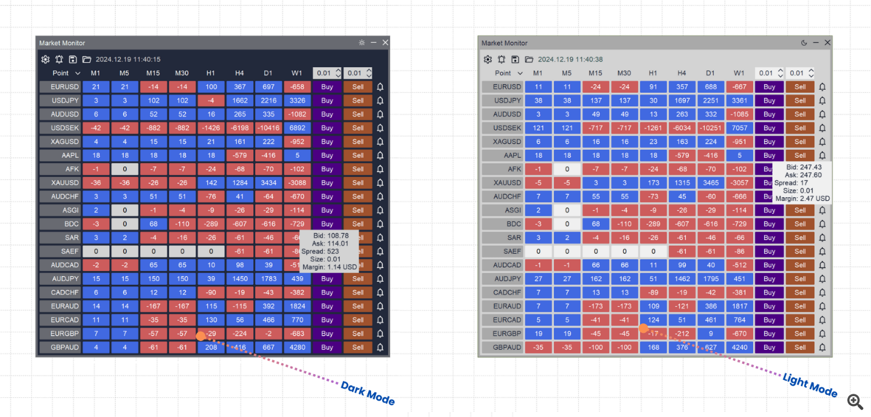Image resolution: width=871 pixels, height=417 pixels.
Task: Click M1 column header in light window
Action: (x=538, y=73)
